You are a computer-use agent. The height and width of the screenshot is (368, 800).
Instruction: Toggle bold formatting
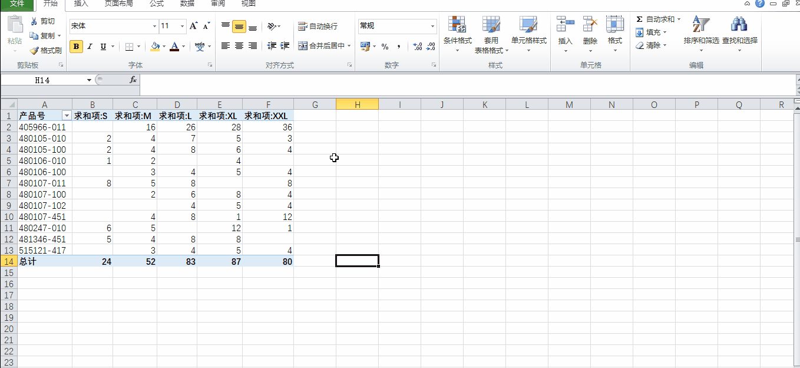pyautogui.click(x=75, y=46)
